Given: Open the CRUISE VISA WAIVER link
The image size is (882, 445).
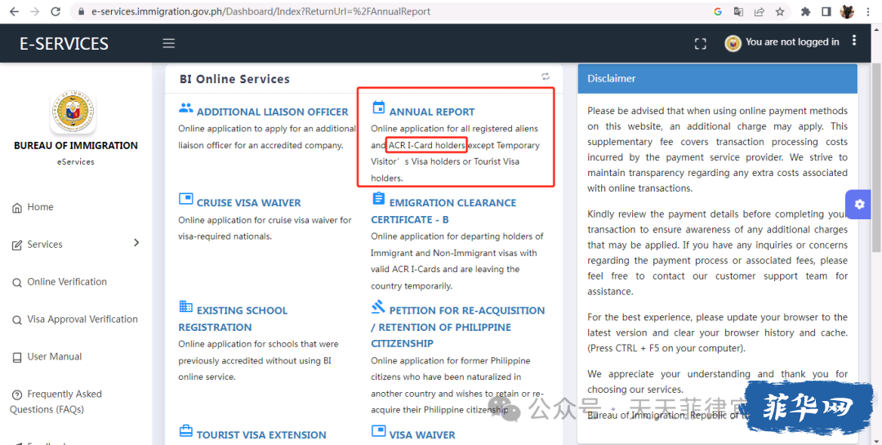Looking at the screenshot, I should pos(248,203).
